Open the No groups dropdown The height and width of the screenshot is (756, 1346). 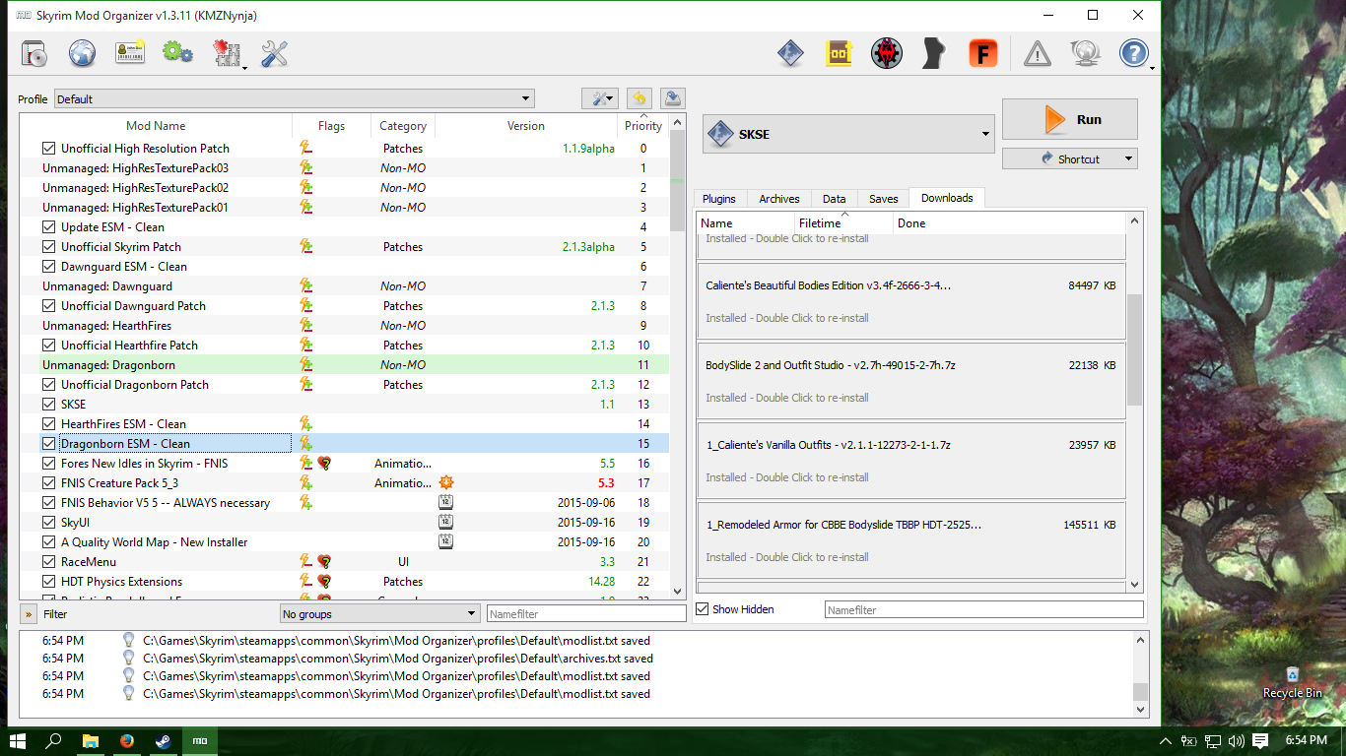[x=379, y=614]
